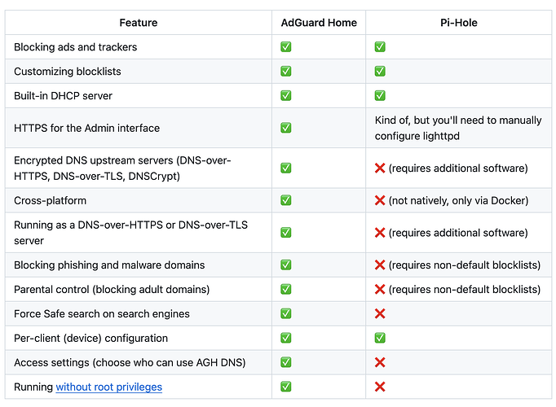Click the AdGuard Home column header
The height and width of the screenshot is (407, 556).
click(319, 23)
